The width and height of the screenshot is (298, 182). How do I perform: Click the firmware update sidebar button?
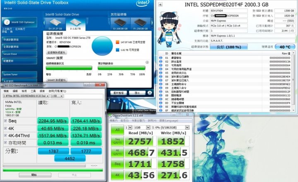tap(19, 61)
